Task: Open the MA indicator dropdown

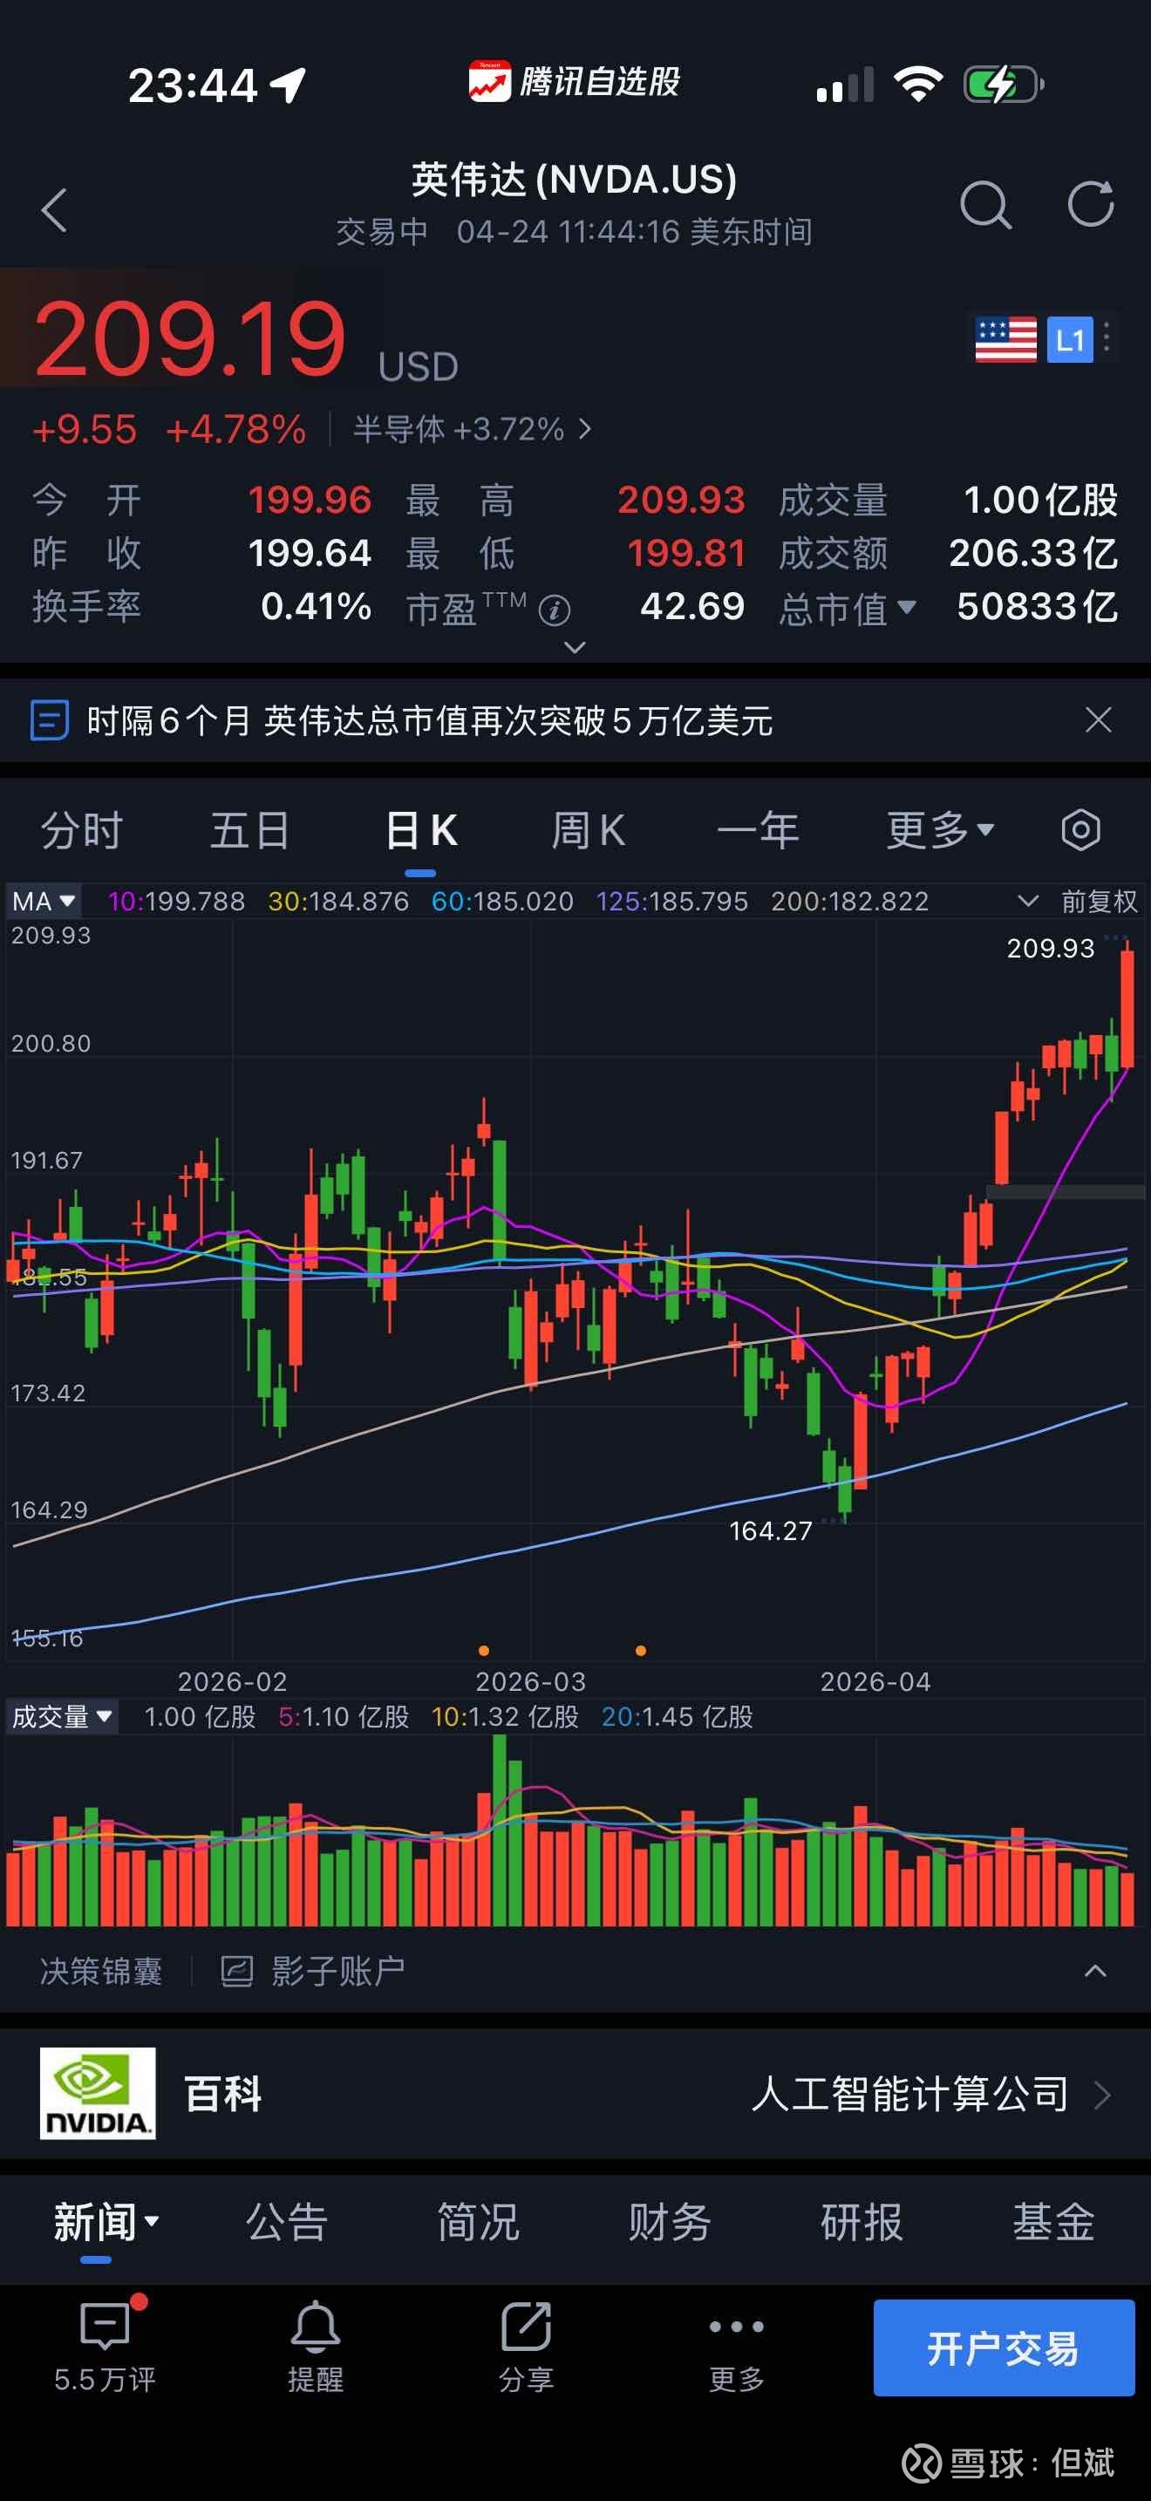Action: coord(44,902)
